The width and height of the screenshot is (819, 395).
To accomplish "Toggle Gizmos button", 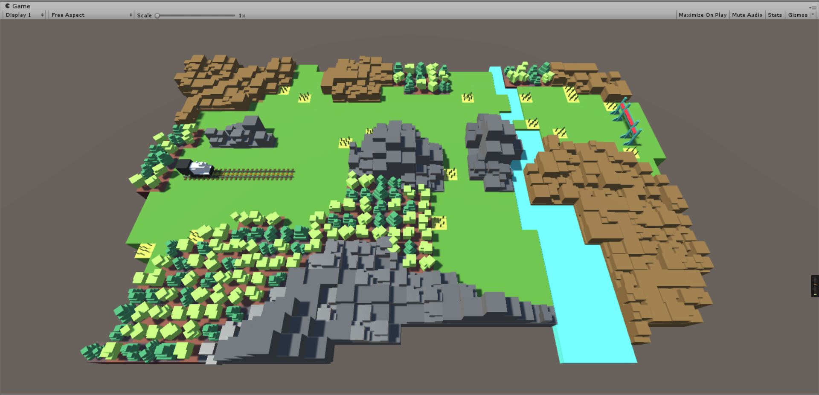I will click(797, 15).
